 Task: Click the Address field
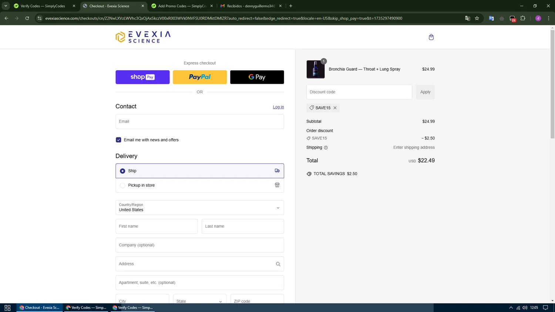click(x=200, y=264)
